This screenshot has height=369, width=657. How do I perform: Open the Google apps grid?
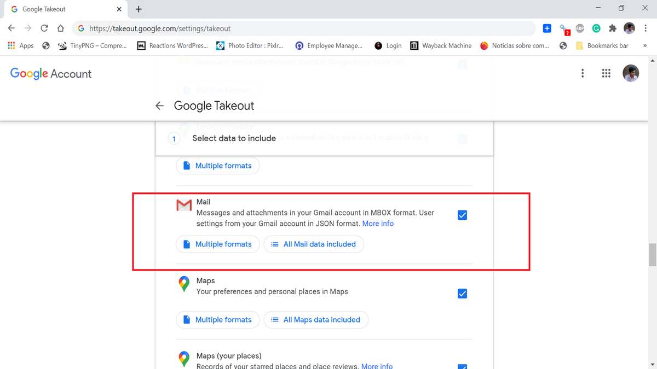point(606,73)
